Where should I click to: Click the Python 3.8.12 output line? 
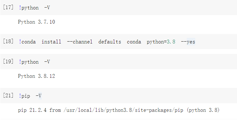tap(36, 76)
